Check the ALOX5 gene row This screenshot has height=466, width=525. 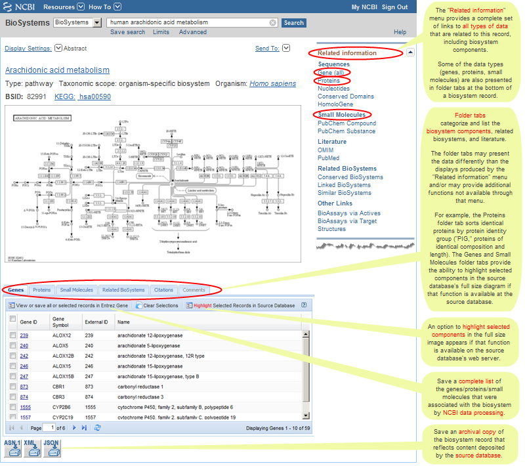pos(12,345)
